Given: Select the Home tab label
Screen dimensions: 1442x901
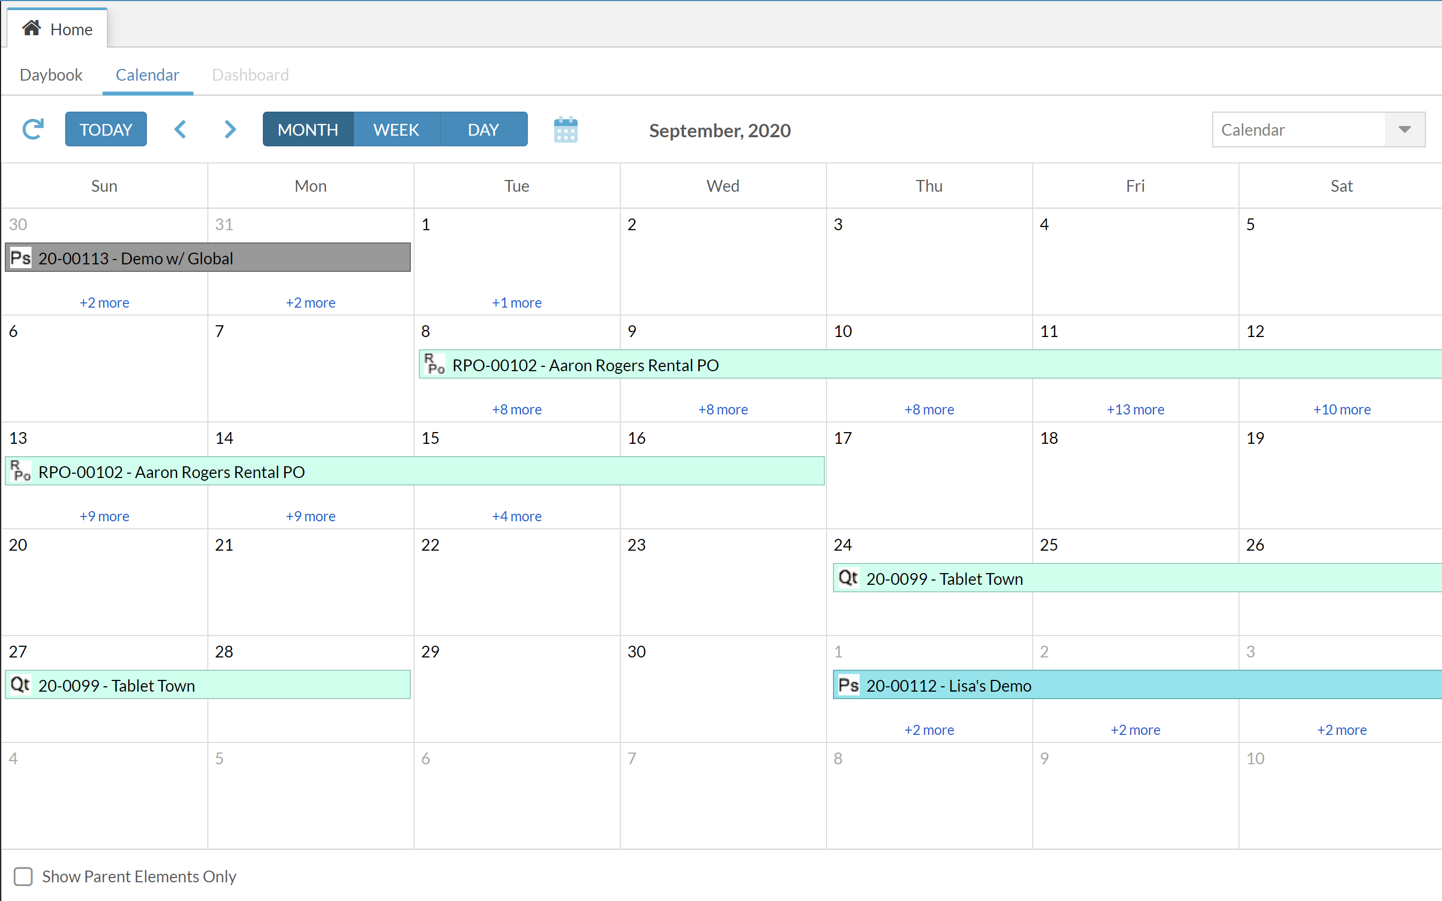Looking at the screenshot, I should pyautogui.click(x=72, y=29).
